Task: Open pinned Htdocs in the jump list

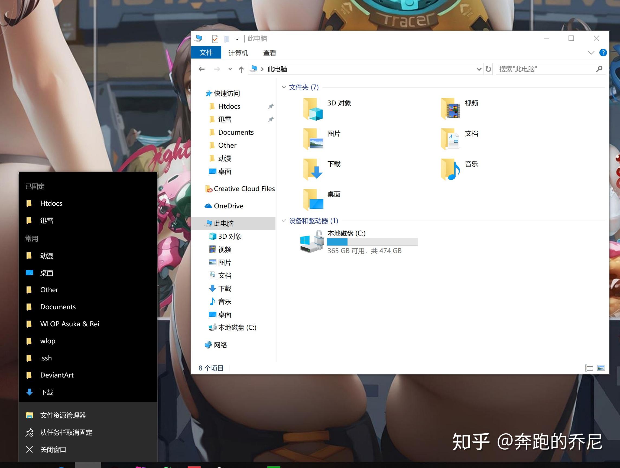Action: 88,203
